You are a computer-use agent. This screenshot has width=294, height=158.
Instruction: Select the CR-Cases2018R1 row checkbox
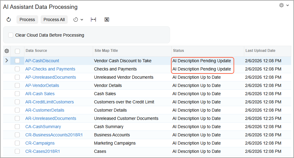pos(17,151)
